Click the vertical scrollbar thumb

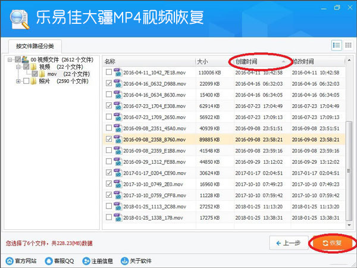(x=349, y=171)
